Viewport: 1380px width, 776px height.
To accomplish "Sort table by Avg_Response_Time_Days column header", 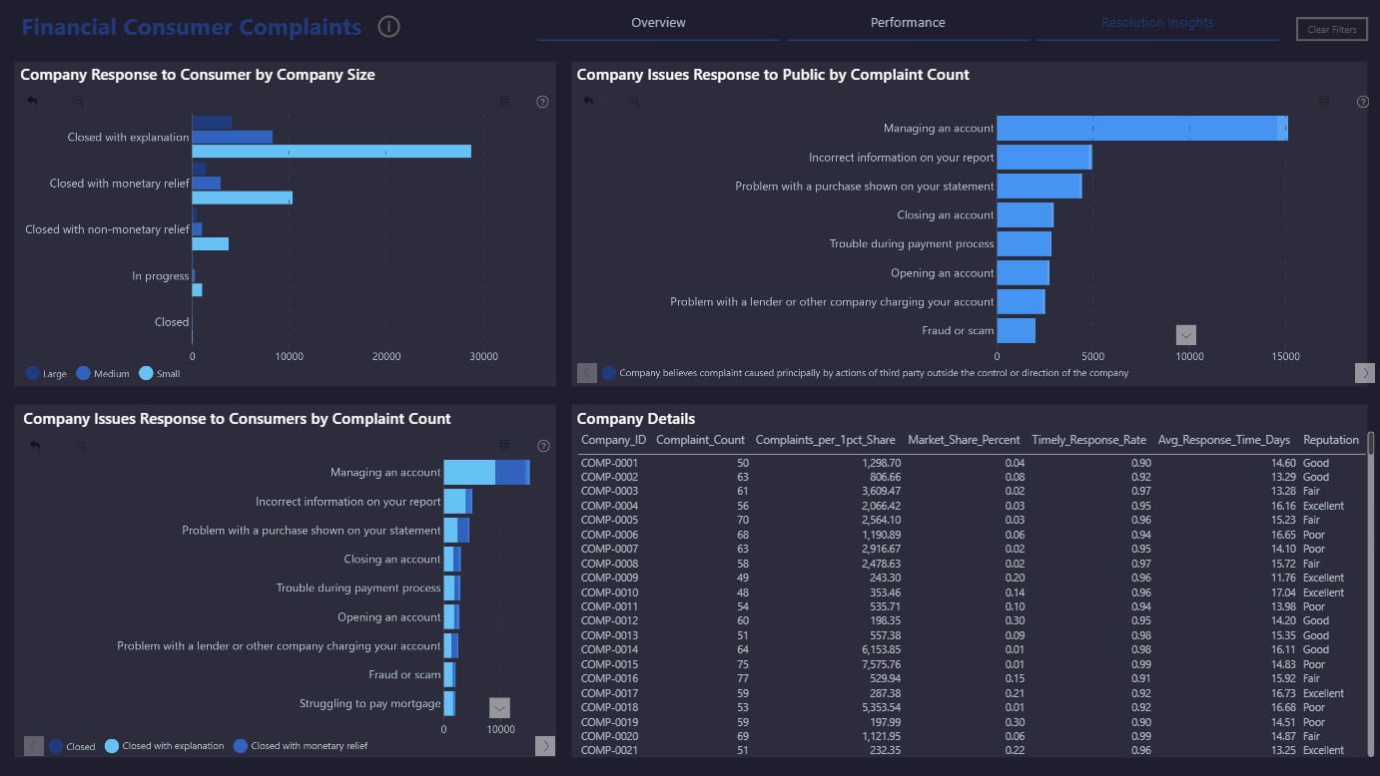I will [x=1224, y=440].
